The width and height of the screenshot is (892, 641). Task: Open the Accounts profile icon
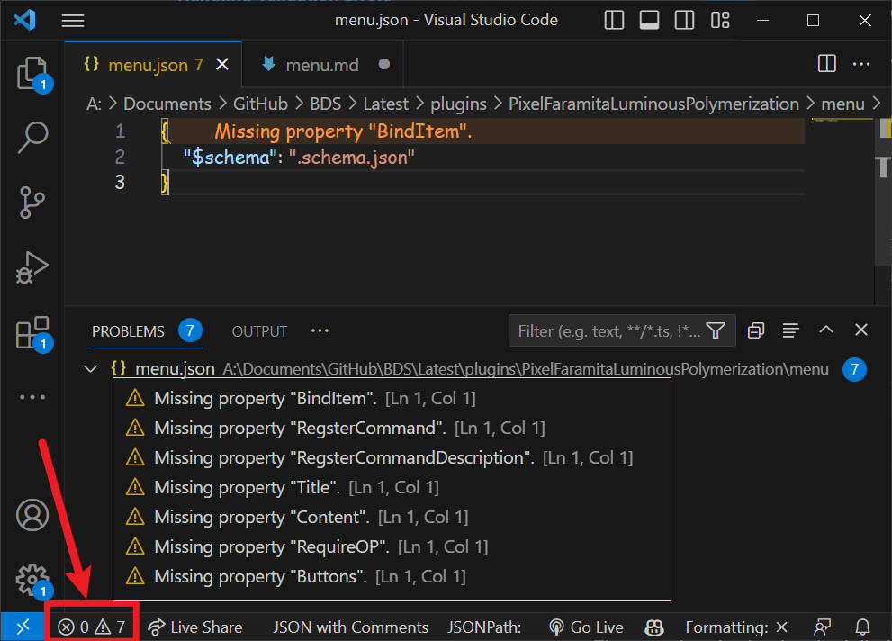pos(32,515)
